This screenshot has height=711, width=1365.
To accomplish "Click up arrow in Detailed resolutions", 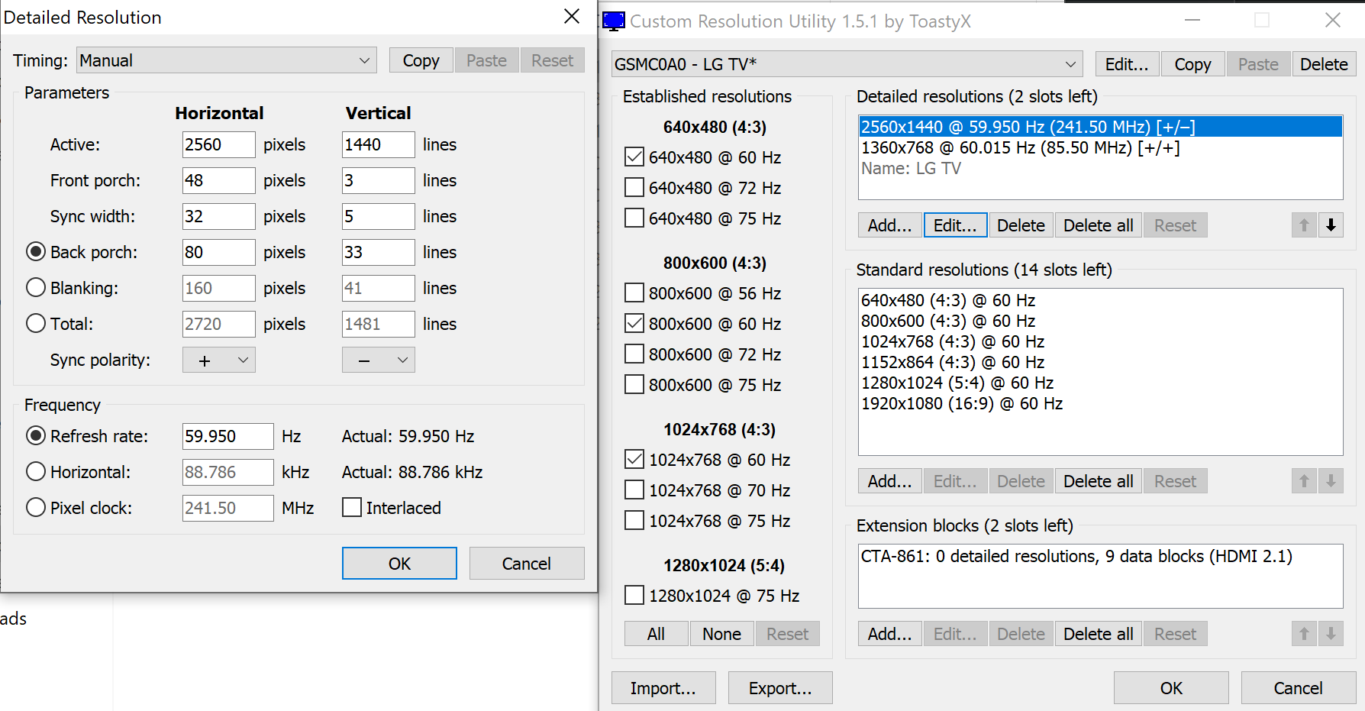I will point(1304,225).
